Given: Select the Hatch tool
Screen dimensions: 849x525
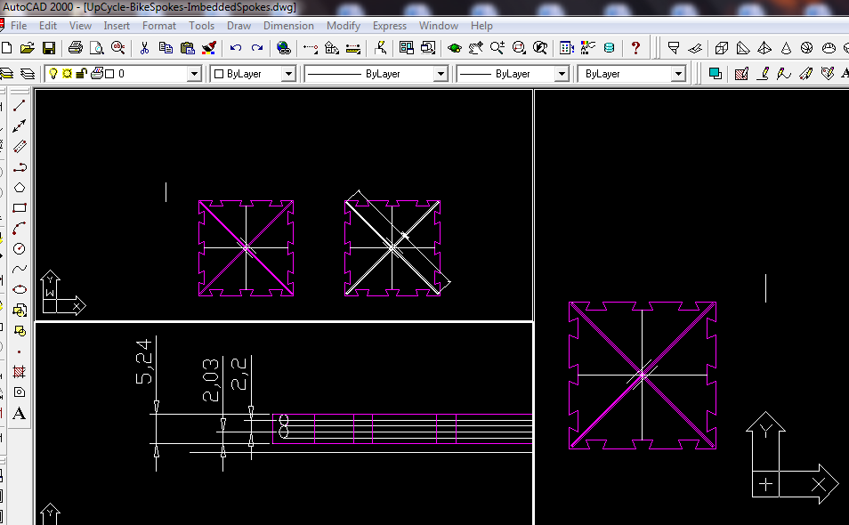Looking at the screenshot, I should [x=19, y=372].
